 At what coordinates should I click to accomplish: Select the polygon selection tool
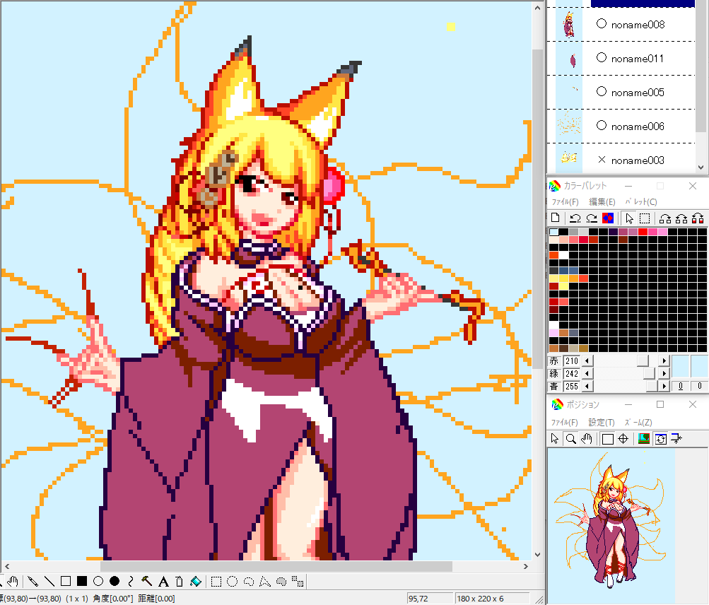pos(265,581)
